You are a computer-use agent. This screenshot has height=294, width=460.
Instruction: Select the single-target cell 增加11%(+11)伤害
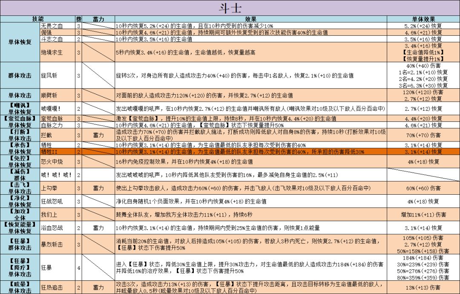(423, 214)
